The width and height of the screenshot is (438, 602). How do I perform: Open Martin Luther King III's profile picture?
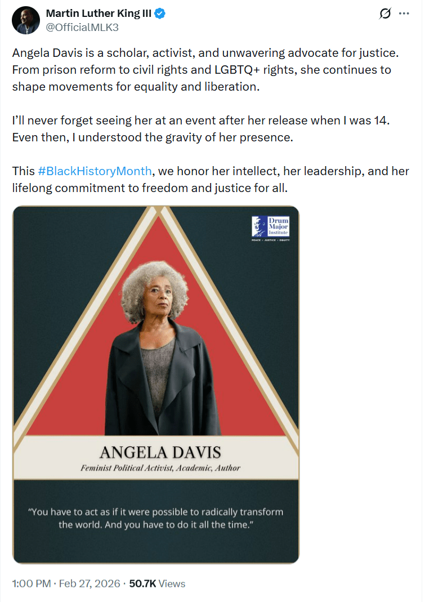(26, 20)
